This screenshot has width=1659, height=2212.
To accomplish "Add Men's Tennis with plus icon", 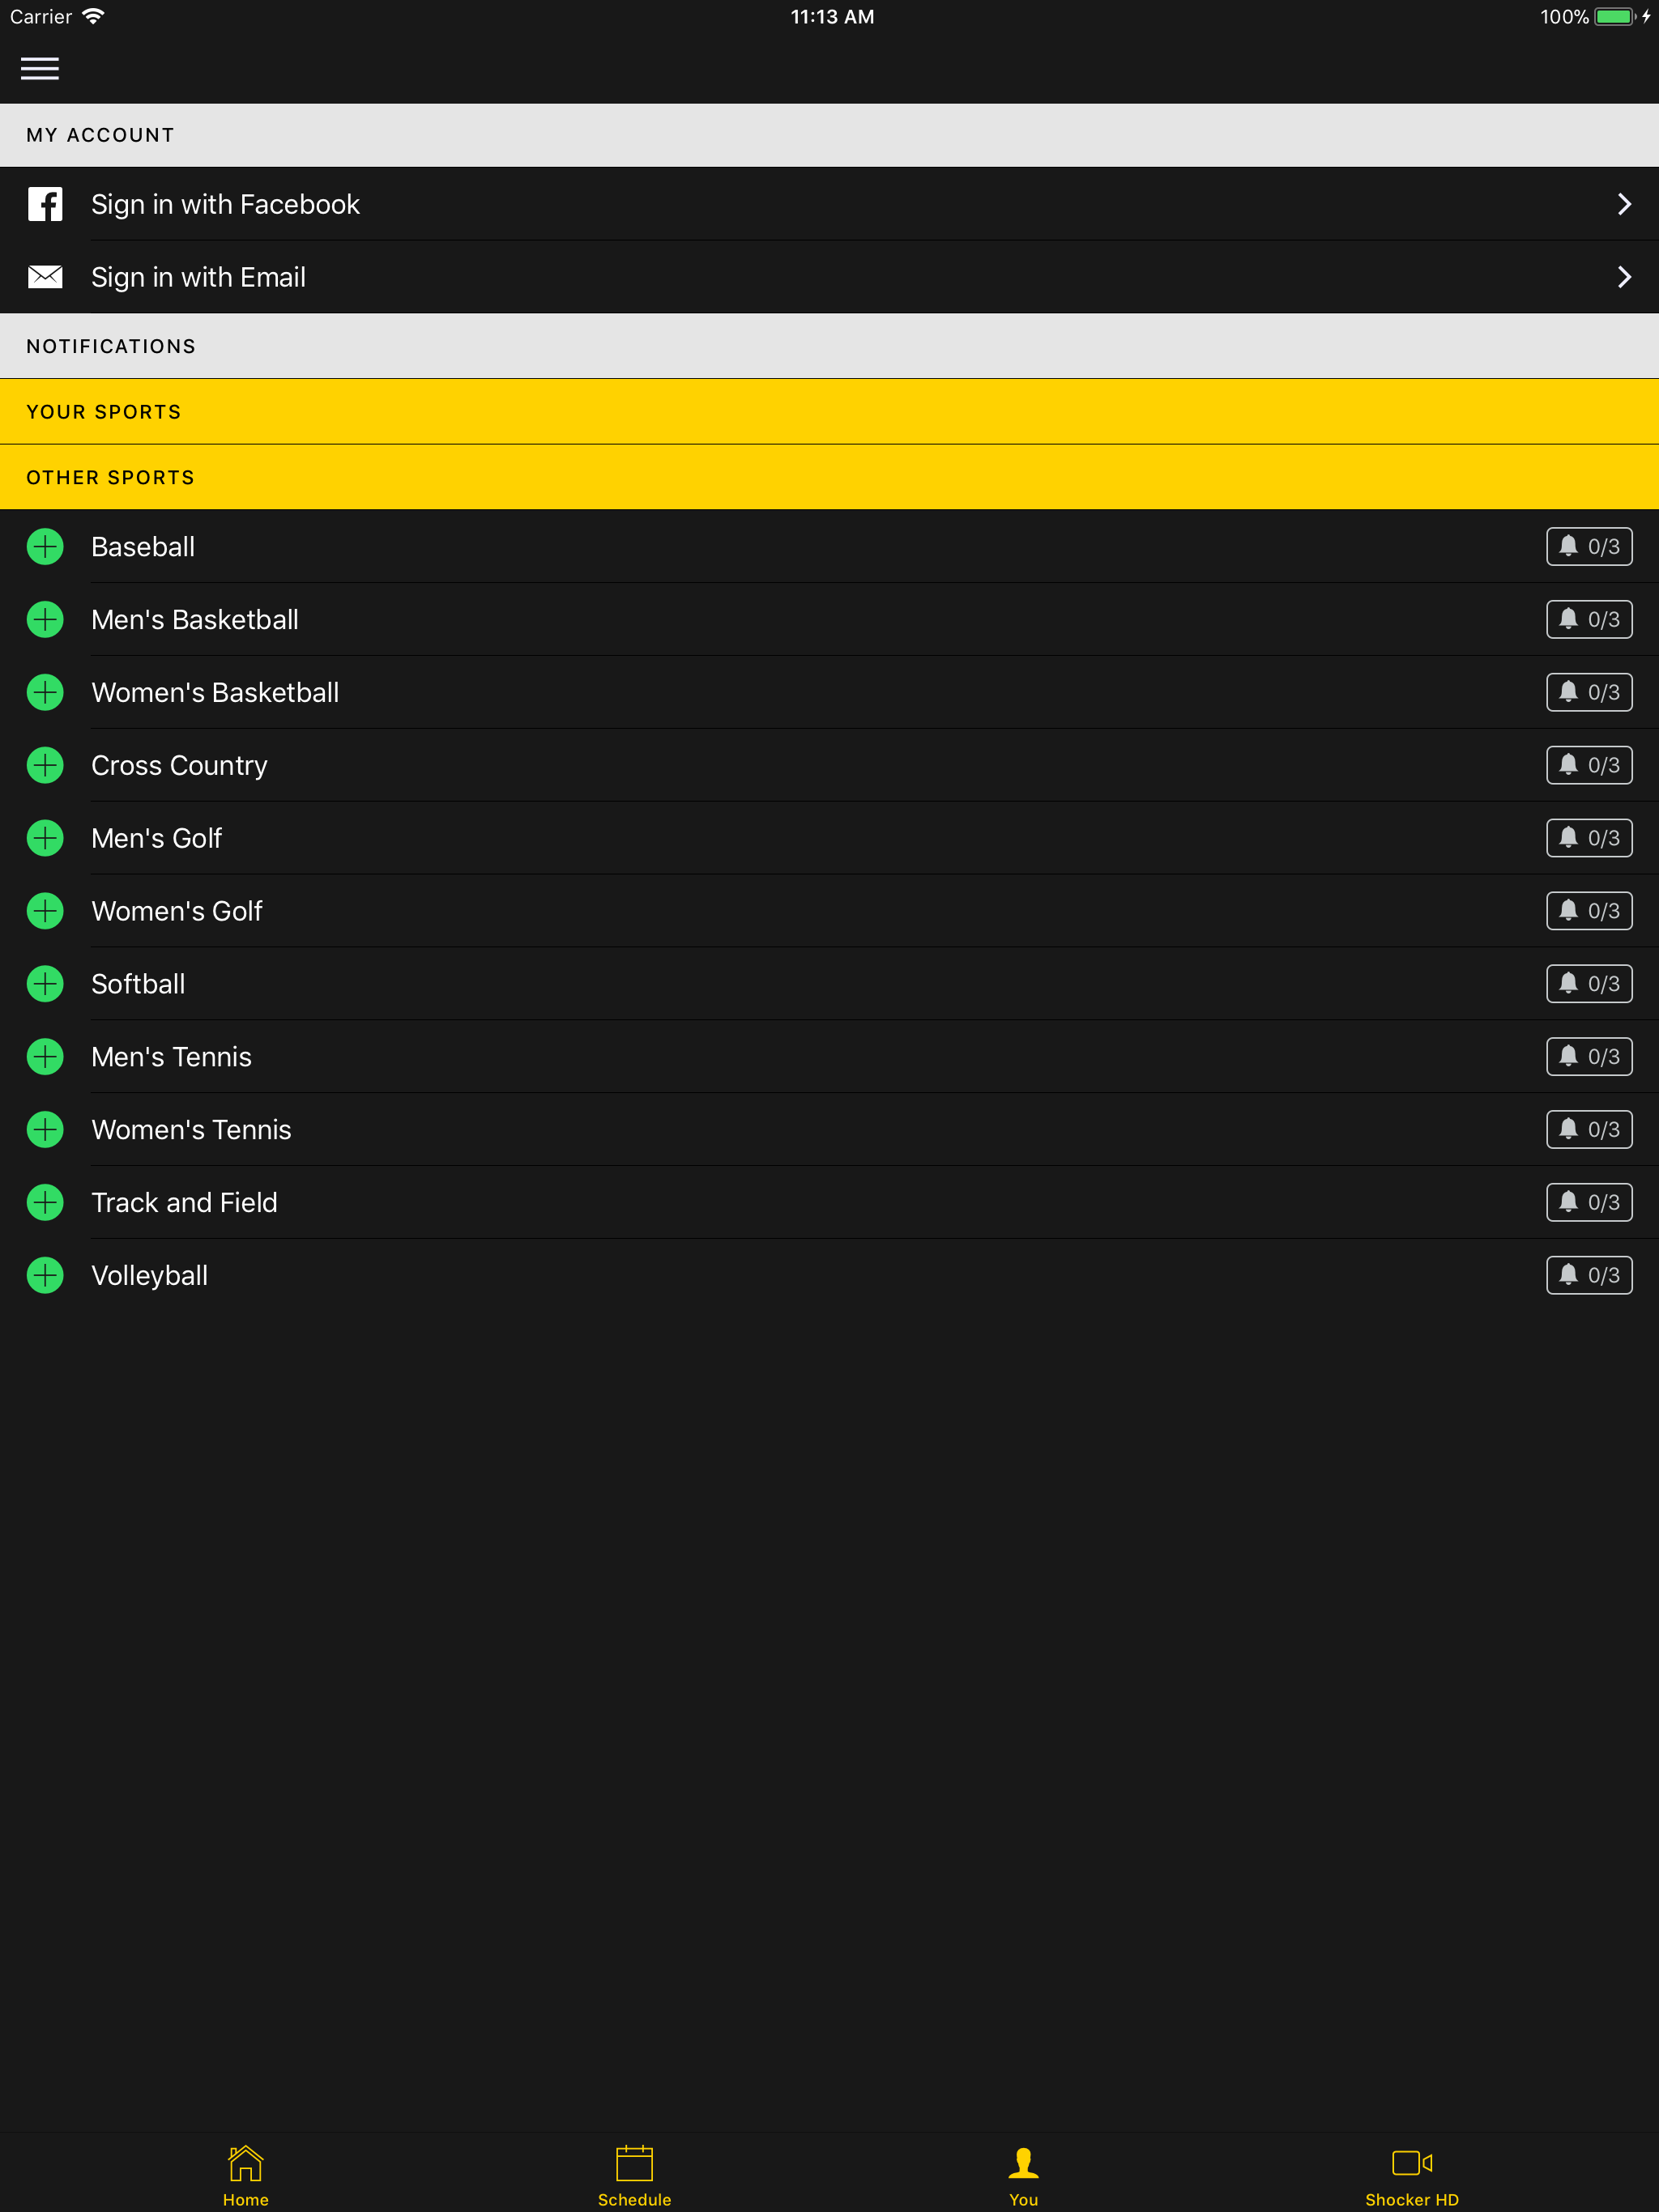I will pyautogui.click(x=45, y=1057).
